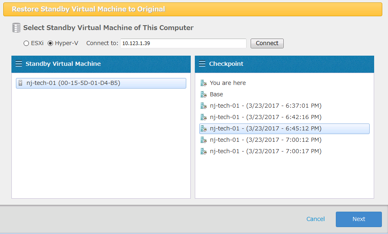
Task: Click the Standby Virtual Machine panel menu icon
Action: (x=18, y=64)
